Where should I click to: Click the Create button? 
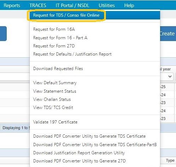tap(168, 34)
